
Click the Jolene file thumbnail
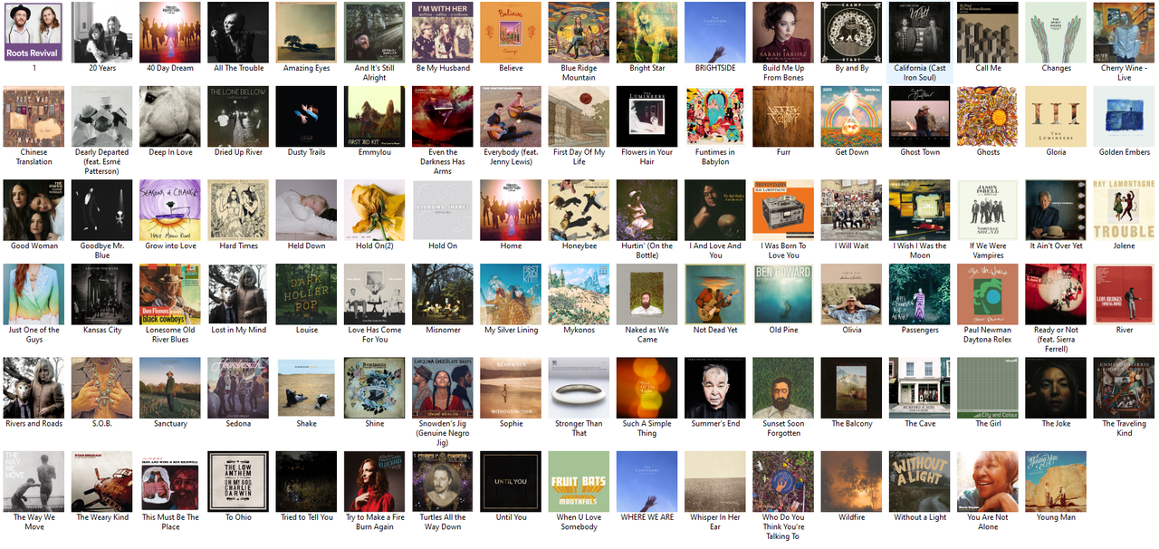point(1124,209)
